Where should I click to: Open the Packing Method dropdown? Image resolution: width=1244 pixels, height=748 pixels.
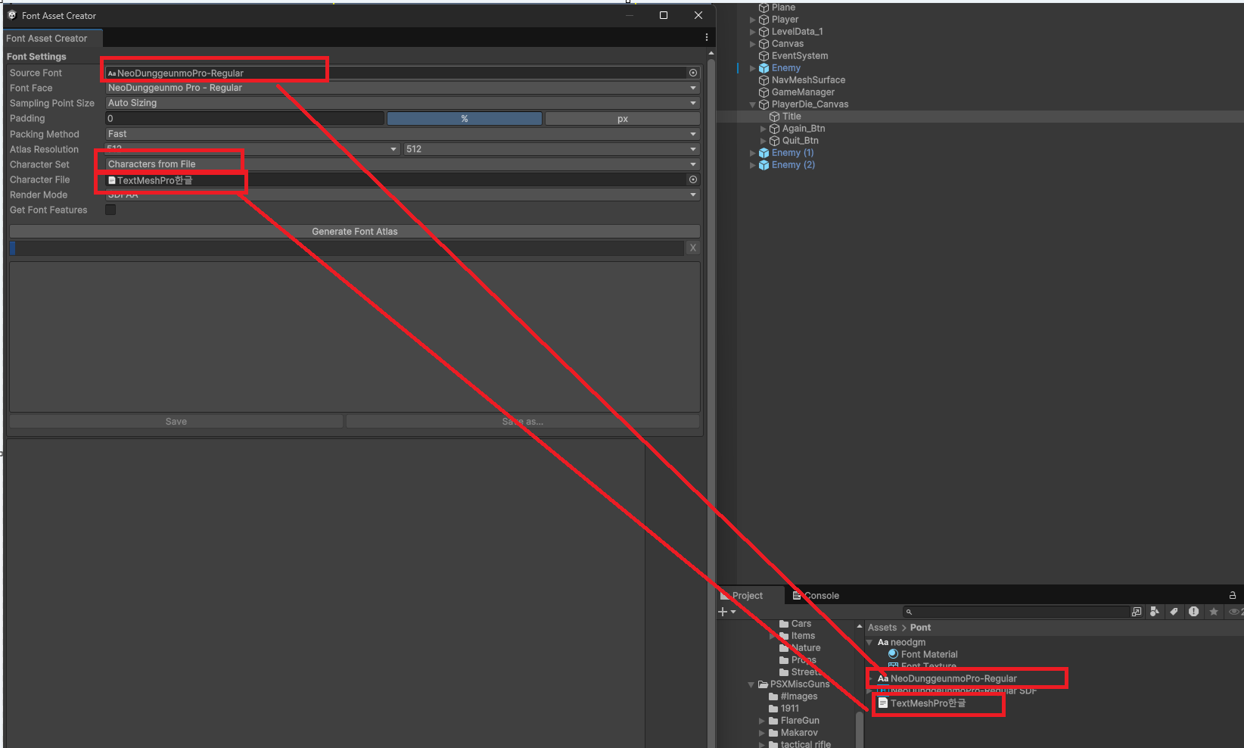(403, 134)
